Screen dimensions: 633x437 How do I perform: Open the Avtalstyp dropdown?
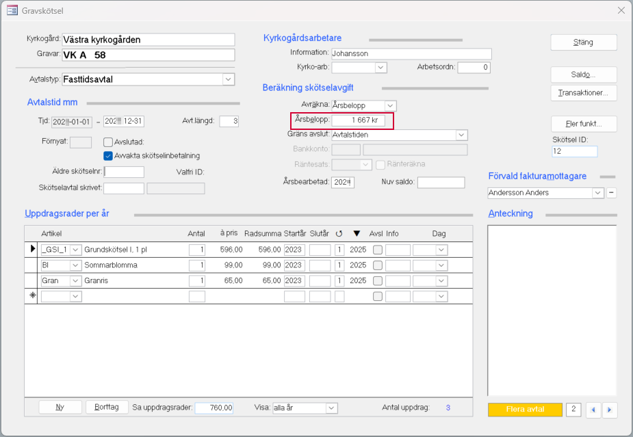[229, 79]
